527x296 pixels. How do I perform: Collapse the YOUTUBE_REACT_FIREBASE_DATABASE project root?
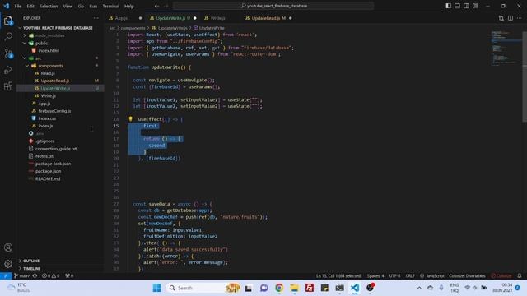[x=20, y=28]
